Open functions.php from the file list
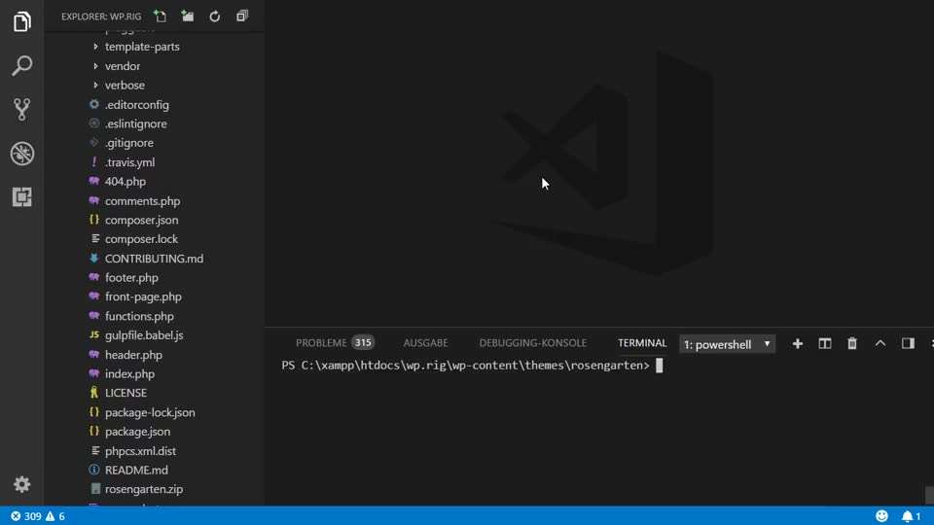 tap(139, 316)
